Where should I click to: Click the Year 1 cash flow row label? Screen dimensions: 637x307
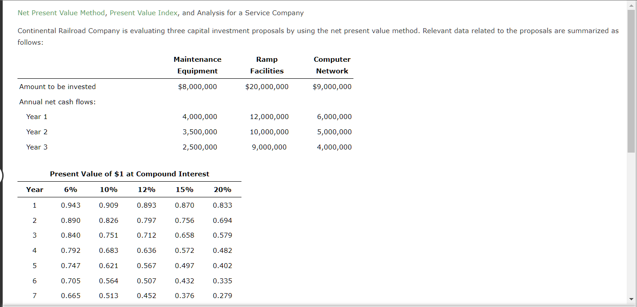(37, 116)
